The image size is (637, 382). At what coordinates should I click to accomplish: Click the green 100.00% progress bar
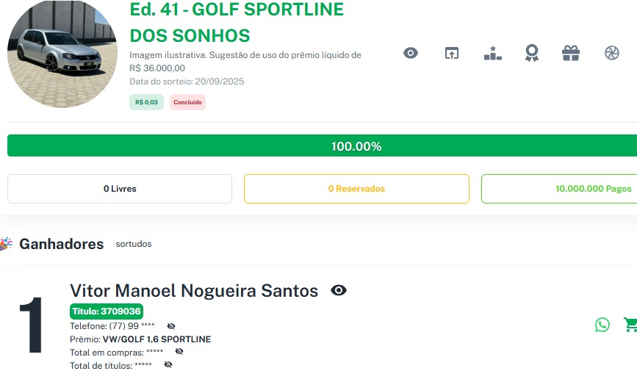pos(322,145)
